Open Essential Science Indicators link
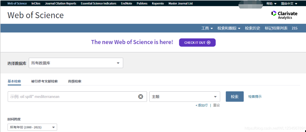Image resolution: width=306 pixels, height=132 pixels. click(x=99, y=3)
